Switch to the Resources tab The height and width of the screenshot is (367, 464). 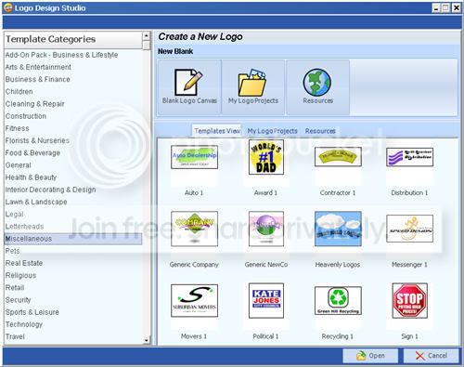(x=320, y=131)
